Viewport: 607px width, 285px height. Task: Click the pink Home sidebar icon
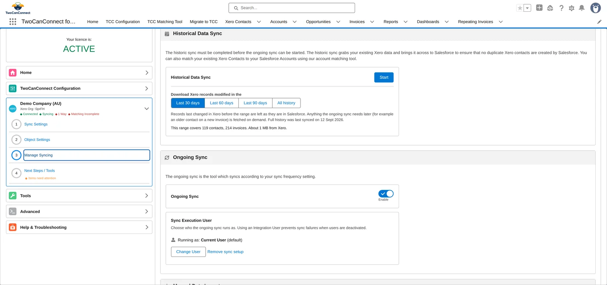tap(13, 73)
